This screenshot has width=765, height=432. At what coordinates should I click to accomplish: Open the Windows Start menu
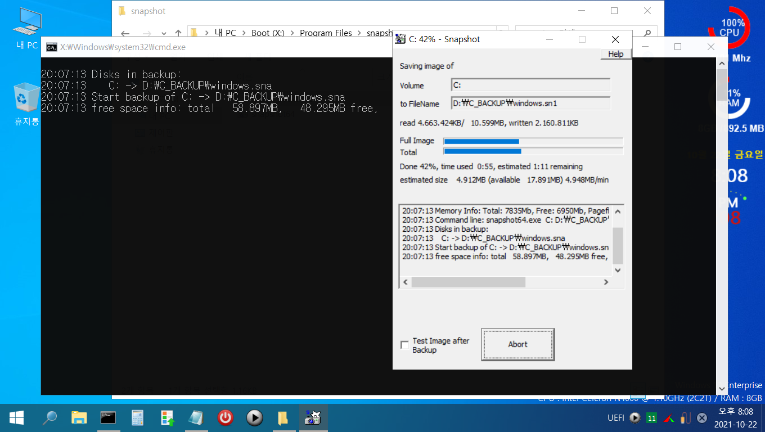pyautogui.click(x=16, y=417)
